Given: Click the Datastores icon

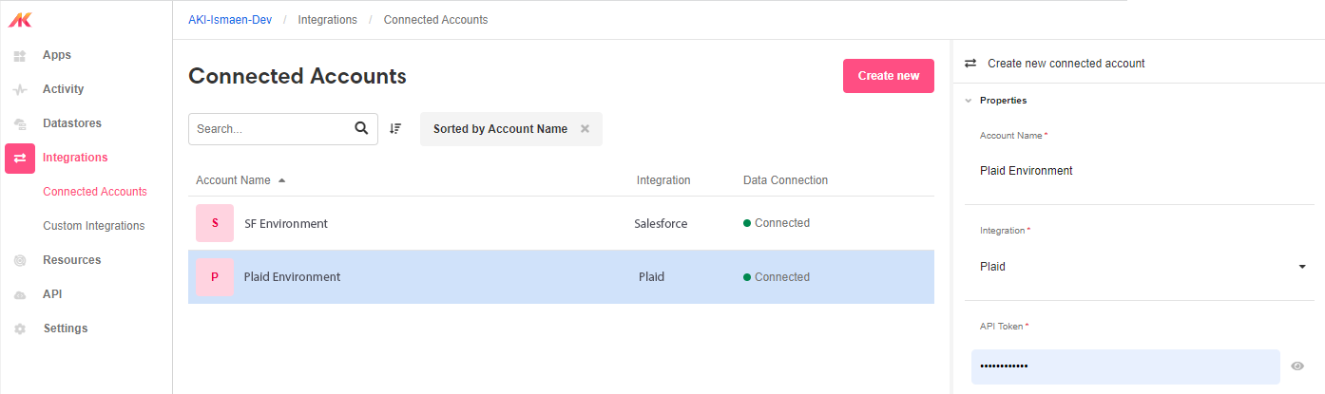Looking at the screenshot, I should tap(19, 124).
